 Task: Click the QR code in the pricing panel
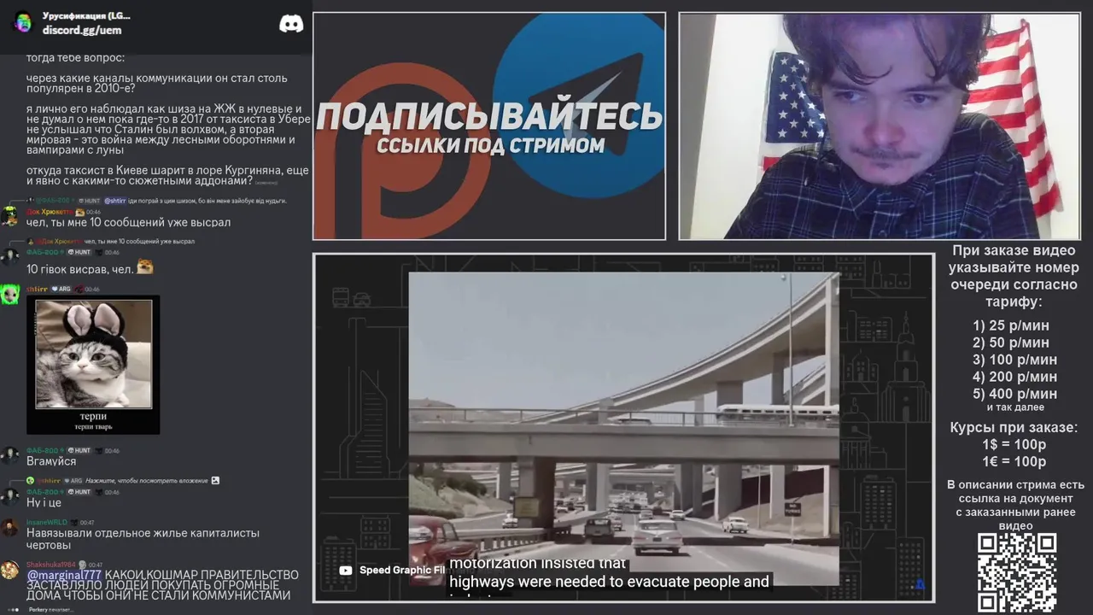[x=1017, y=572]
